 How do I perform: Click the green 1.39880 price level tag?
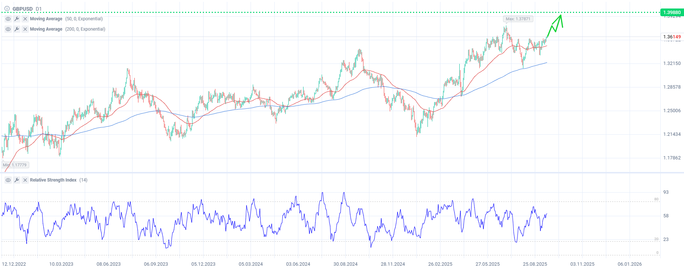[671, 13]
